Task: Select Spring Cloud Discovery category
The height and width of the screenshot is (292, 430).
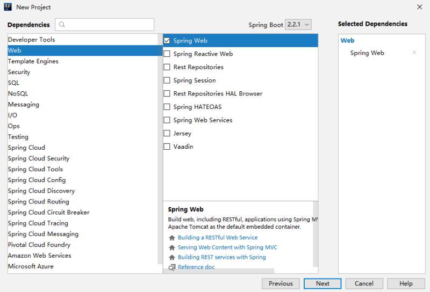Action: (83, 191)
